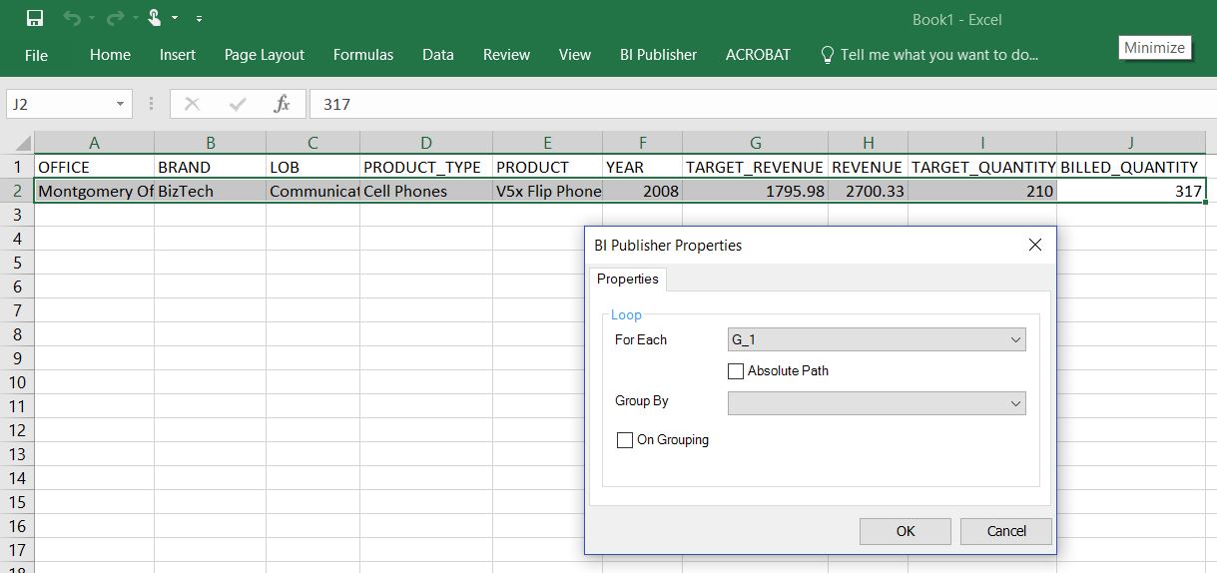Click the Undo arrow icon

click(x=71, y=18)
